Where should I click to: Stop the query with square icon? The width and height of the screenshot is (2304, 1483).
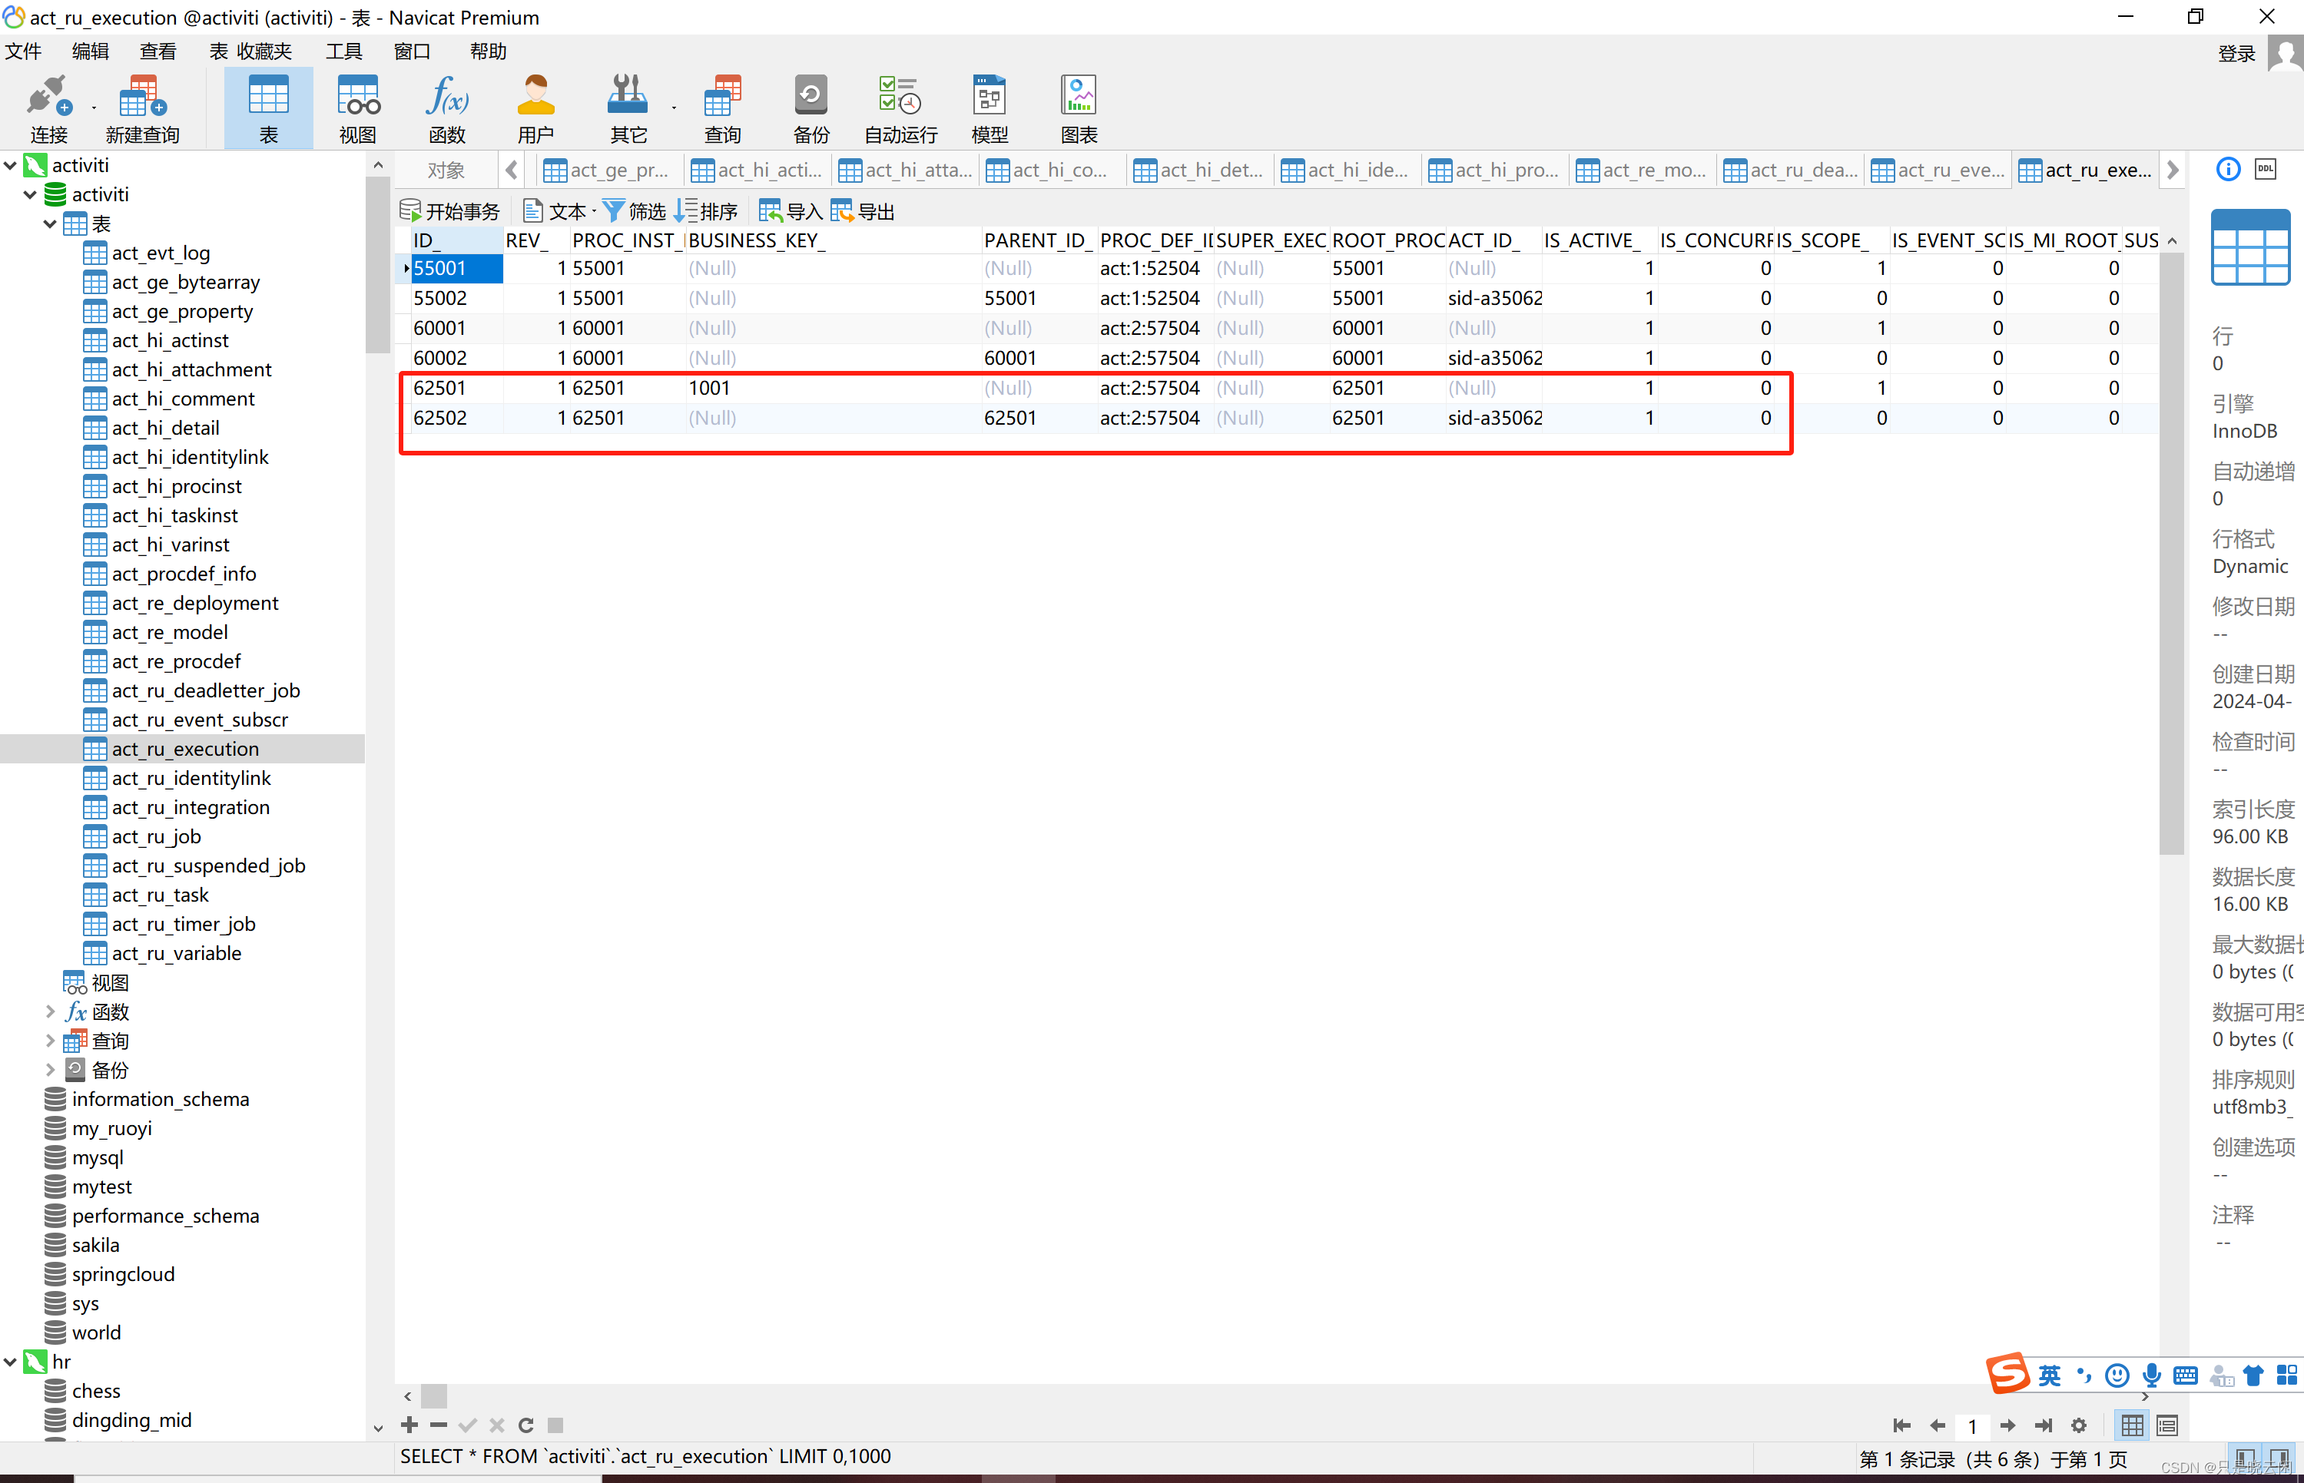pyautogui.click(x=555, y=1425)
